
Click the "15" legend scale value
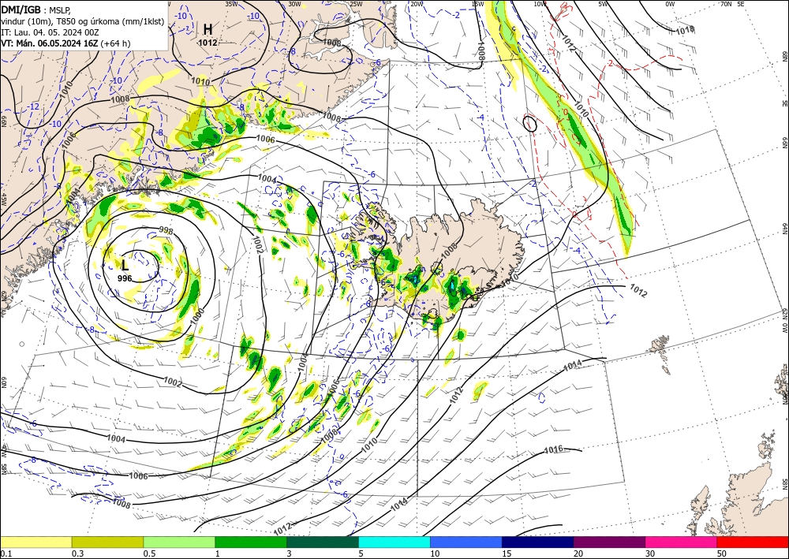507,553
